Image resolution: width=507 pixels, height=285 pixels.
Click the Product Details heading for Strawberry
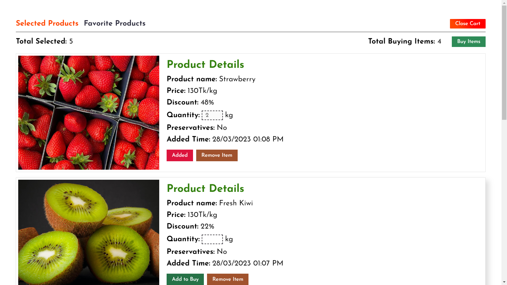[x=205, y=64]
